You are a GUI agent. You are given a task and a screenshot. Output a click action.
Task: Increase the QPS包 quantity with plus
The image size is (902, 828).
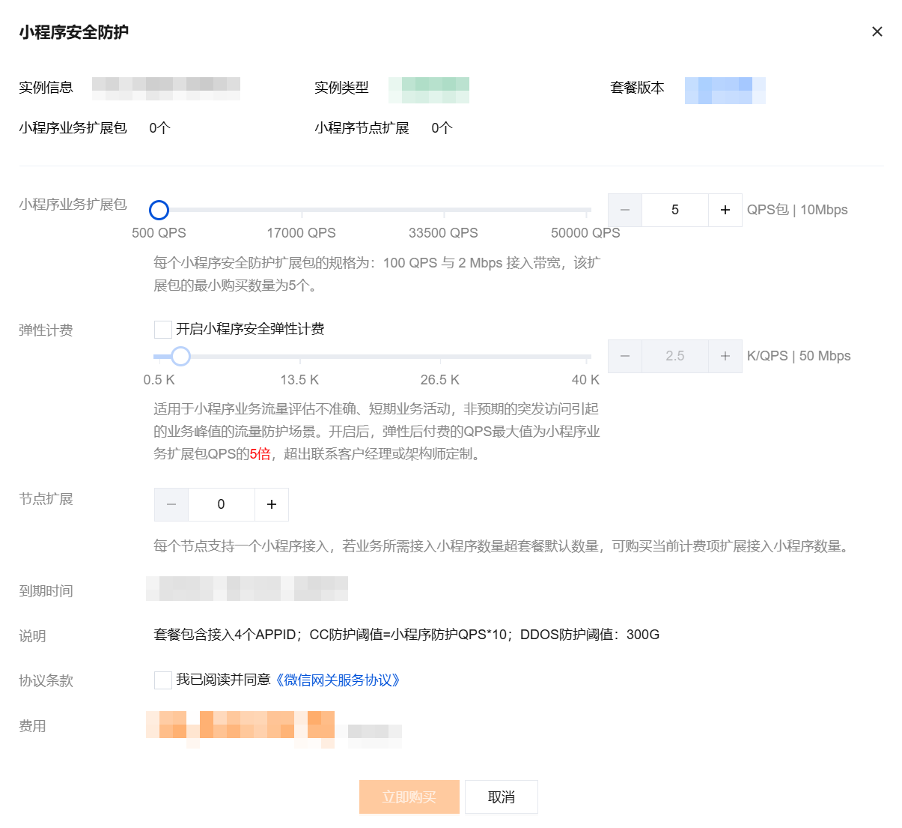(x=725, y=210)
